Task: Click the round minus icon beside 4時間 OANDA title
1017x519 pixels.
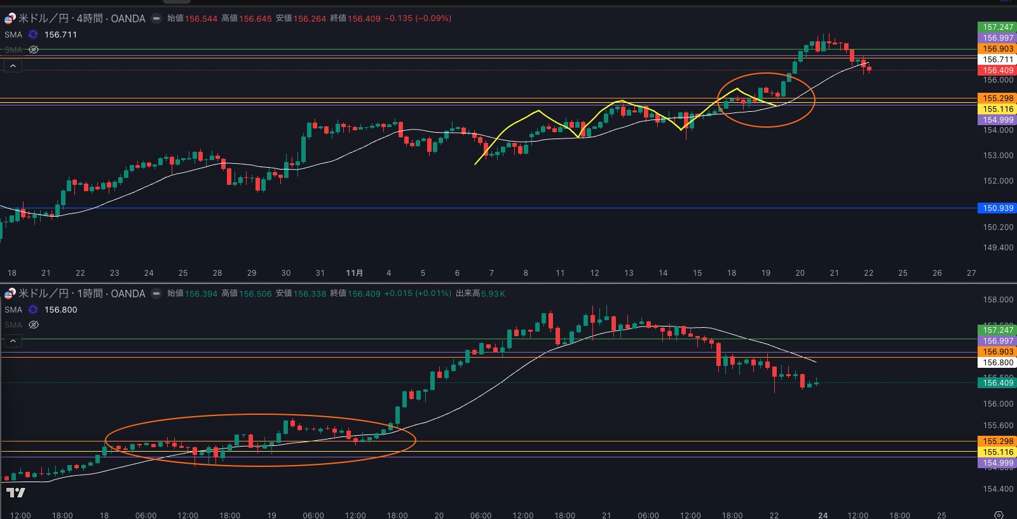Action: (x=156, y=18)
